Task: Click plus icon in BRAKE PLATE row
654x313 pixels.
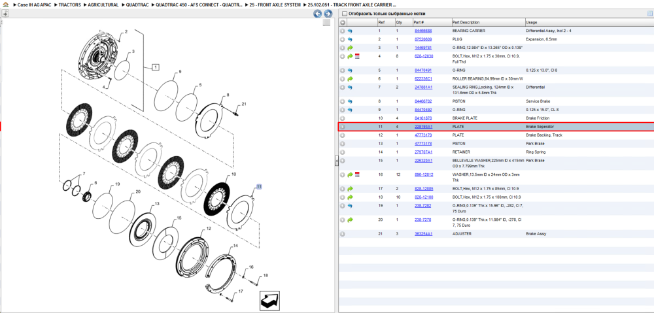Action: [343, 118]
